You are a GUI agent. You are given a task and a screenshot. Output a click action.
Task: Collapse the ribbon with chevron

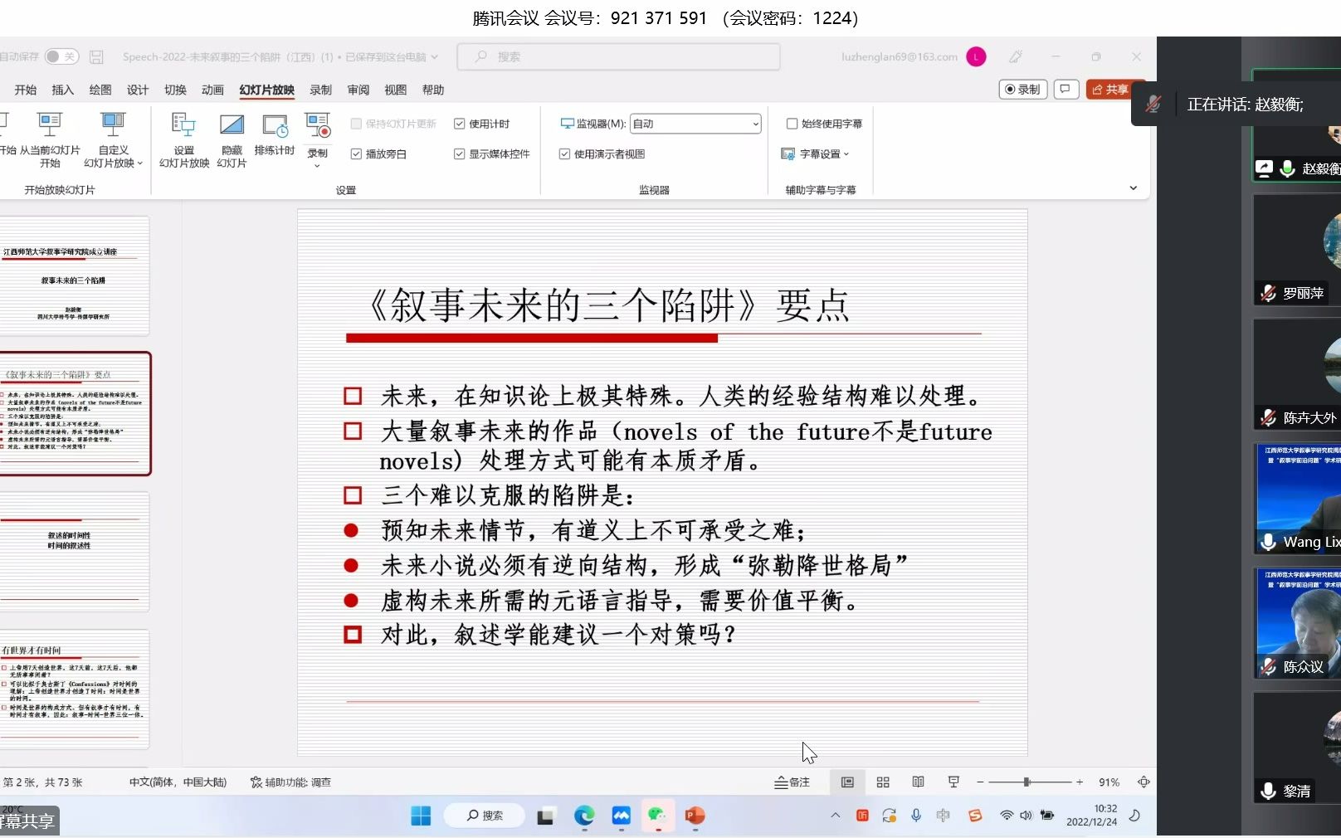pos(1133,188)
